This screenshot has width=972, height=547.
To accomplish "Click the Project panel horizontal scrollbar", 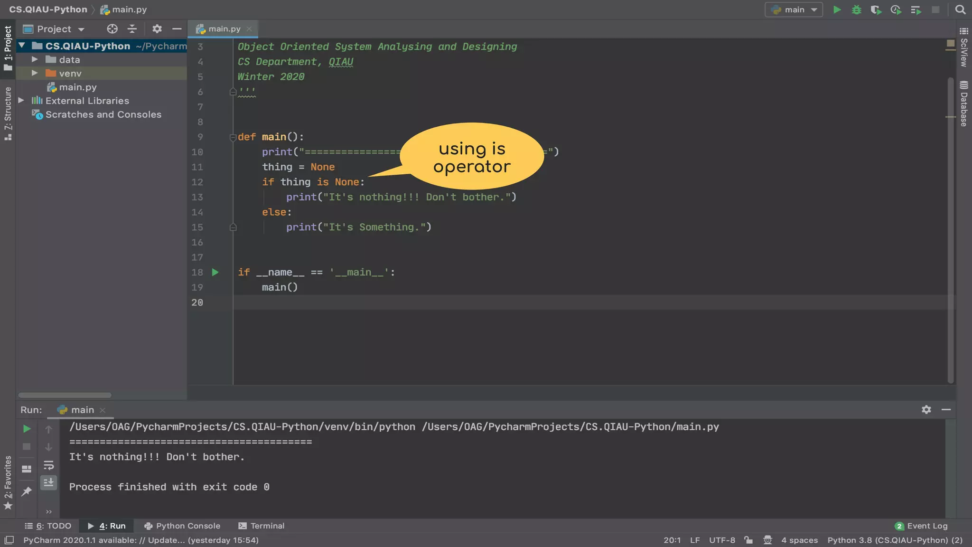I will (x=65, y=395).
